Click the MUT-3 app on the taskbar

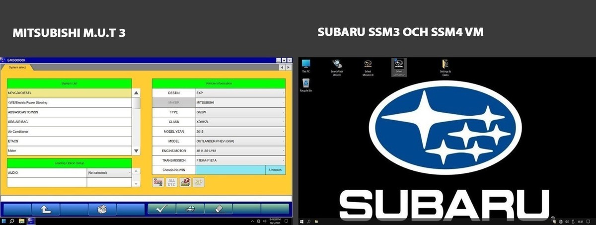pos(30,221)
